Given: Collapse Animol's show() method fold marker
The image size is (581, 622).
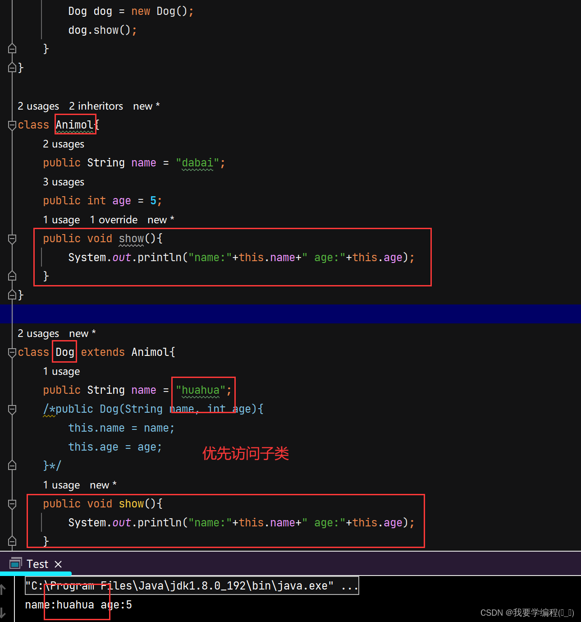Looking at the screenshot, I should click(x=12, y=239).
